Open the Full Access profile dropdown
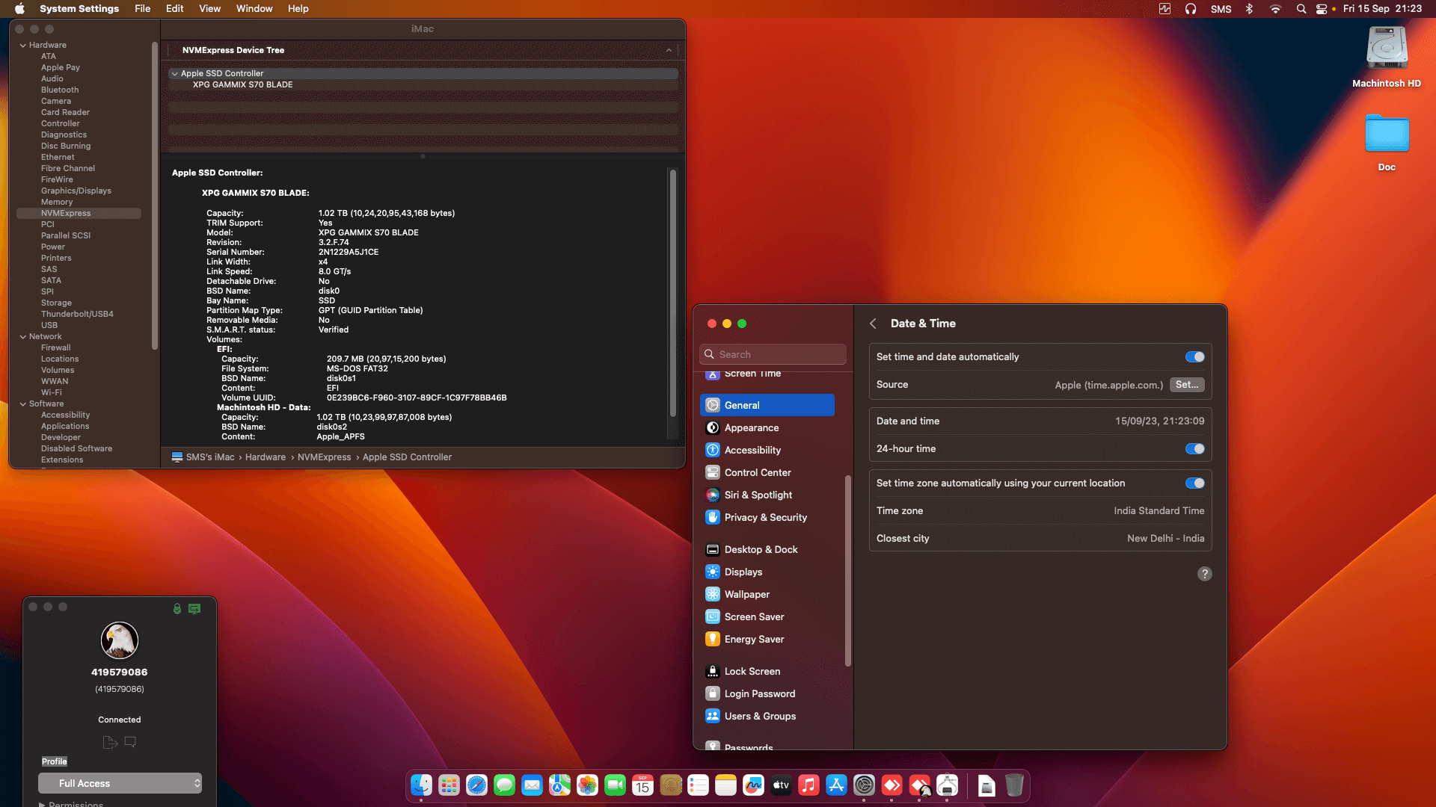 (x=120, y=783)
